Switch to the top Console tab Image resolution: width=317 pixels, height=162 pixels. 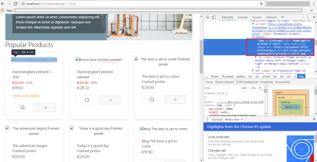point(243,17)
